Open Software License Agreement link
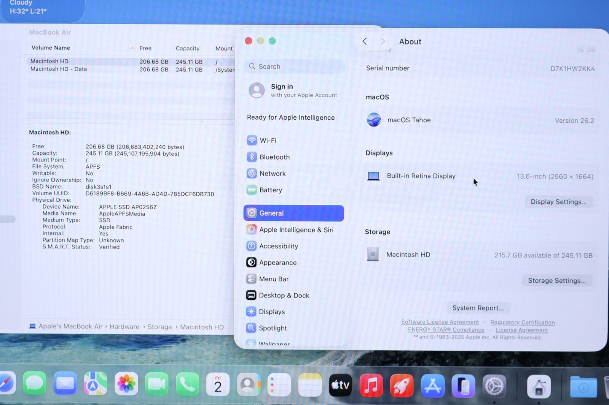This screenshot has height=405, width=609. coord(440,322)
